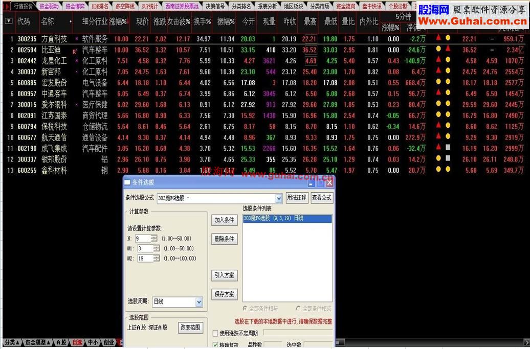Click the M1 parameter spinner arrows
Screen dimensions: 530x349
tap(156, 248)
